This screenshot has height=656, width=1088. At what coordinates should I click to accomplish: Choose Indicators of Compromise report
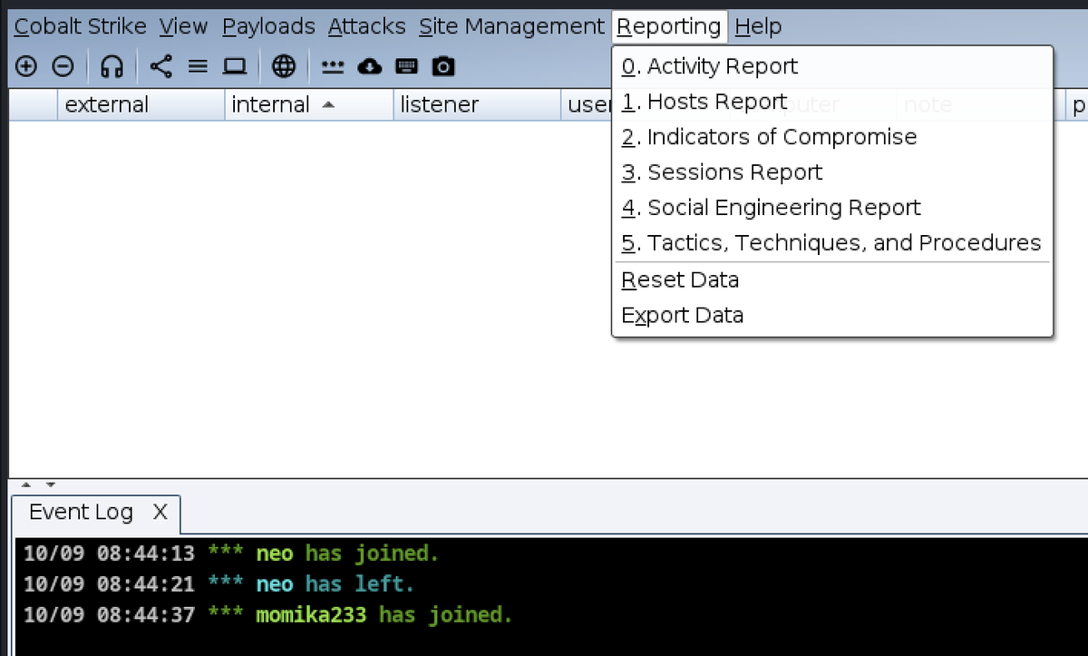832,137
